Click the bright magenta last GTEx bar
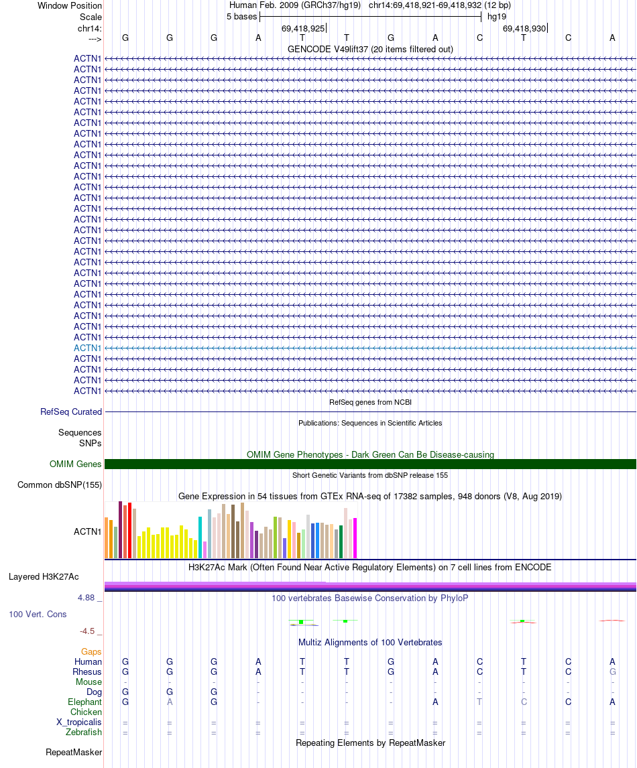The image size is (637, 768). coord(355,537)
